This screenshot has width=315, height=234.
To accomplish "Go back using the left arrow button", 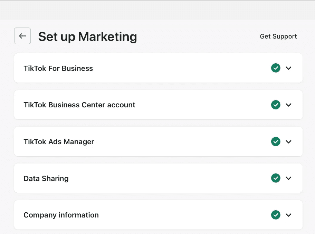I will click(22, 36).
